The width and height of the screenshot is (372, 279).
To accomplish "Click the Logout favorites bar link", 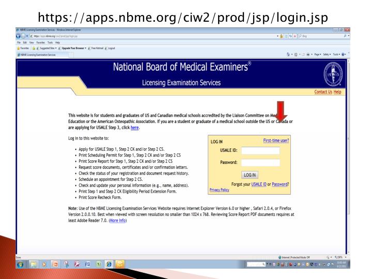I will tap(110, 48).
